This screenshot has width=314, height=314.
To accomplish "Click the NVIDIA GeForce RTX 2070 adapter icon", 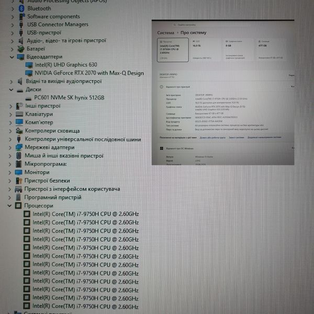I will coord(29,73).
